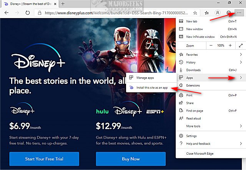The image size is (246, 170).
Task: Choose Find on page
Action: (x=211, y=111)
